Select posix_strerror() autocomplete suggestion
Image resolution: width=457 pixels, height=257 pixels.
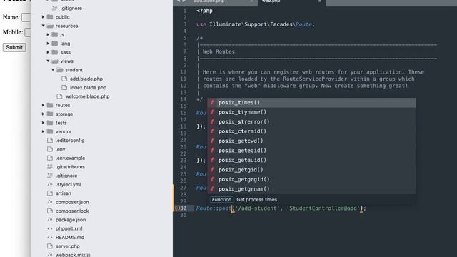[311, 122]
